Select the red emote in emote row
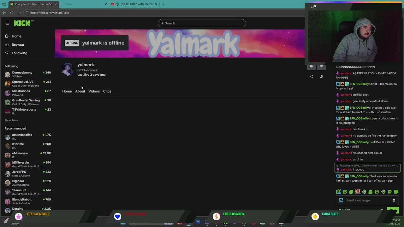 pos(358,192)
